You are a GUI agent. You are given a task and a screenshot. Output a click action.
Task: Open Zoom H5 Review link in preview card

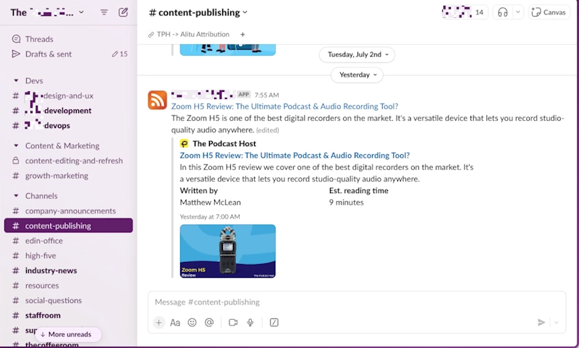(295, 156)
